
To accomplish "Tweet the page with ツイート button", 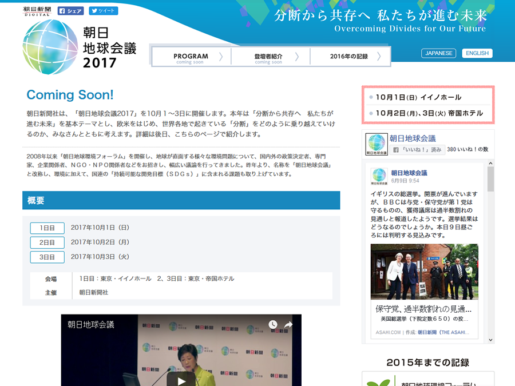I will coord(104,11).
